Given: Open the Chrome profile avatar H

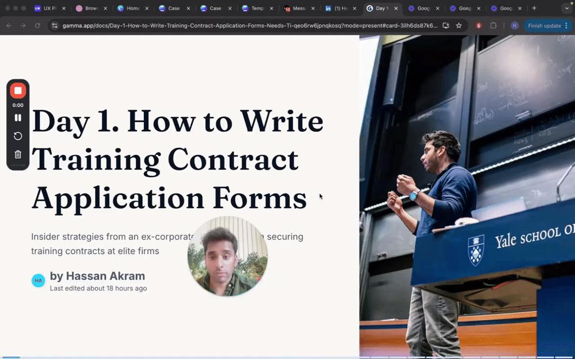Looking at the screenshot, I should 515,26.
